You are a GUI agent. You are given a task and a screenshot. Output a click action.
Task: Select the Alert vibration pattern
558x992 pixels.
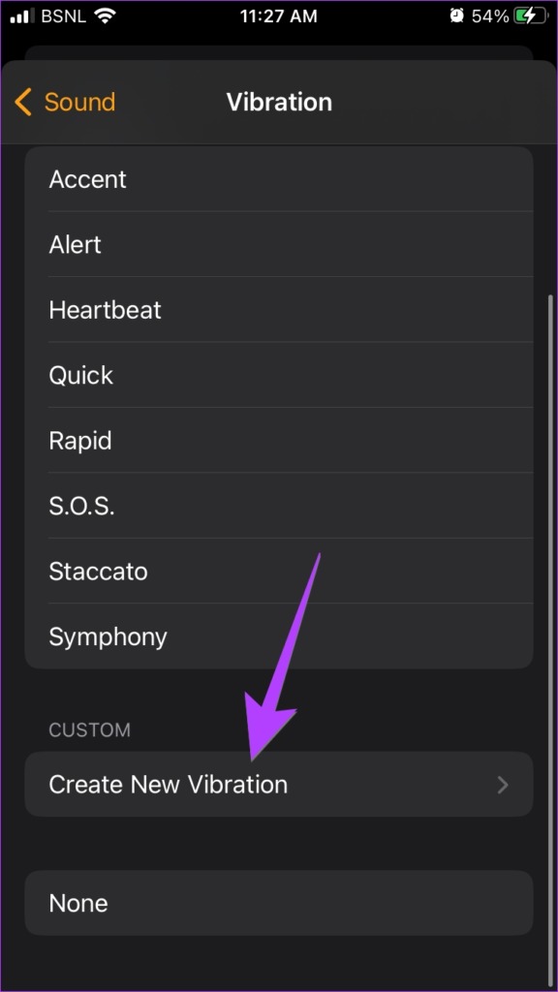tap(279, 244)
